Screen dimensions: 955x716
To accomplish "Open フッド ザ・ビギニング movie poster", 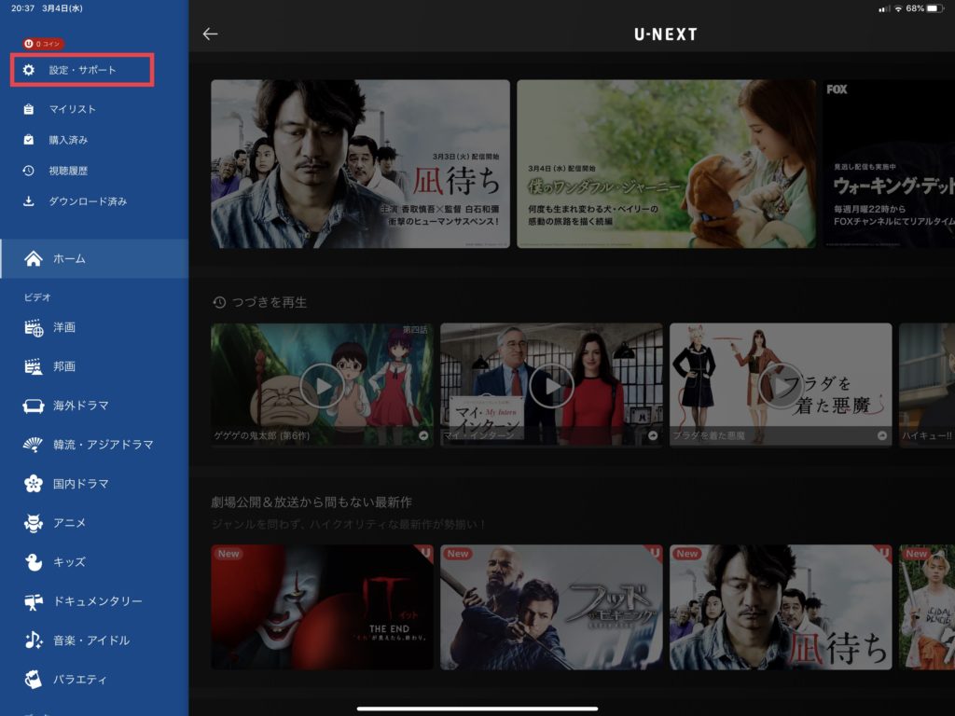I will (x=551, y=608).
